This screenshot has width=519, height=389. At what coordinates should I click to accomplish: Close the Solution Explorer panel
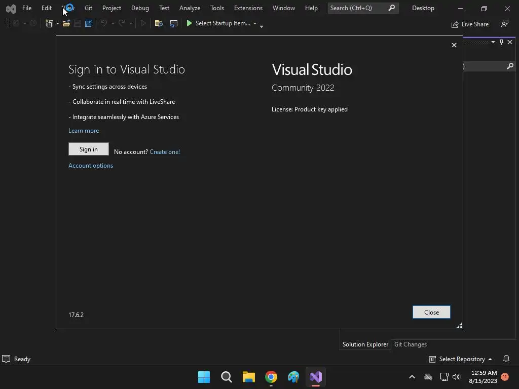point(510,42)
